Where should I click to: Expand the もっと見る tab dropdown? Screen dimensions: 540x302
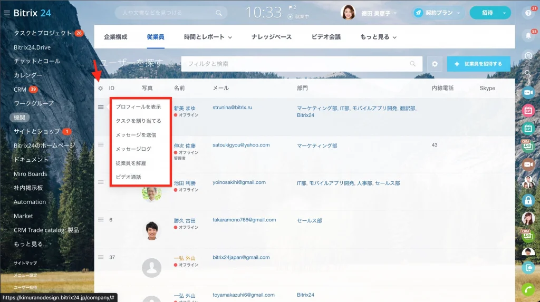point(394,37)
